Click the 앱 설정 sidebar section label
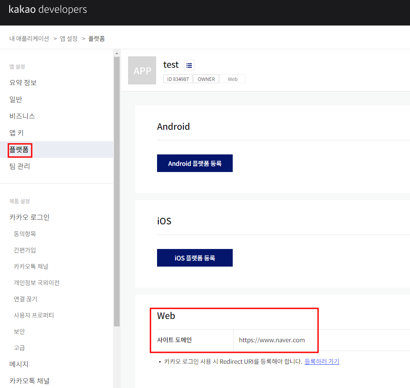 pyautogui.click(x=17, y=67)
